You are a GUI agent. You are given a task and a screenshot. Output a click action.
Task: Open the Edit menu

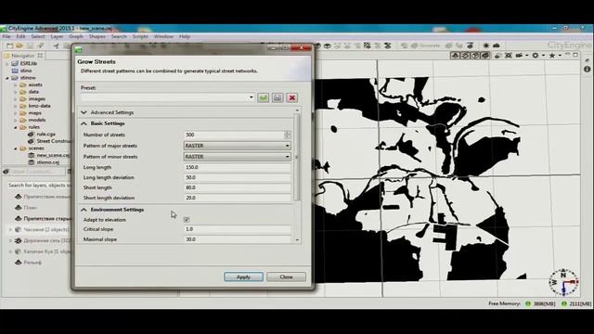tap(20, 37)
